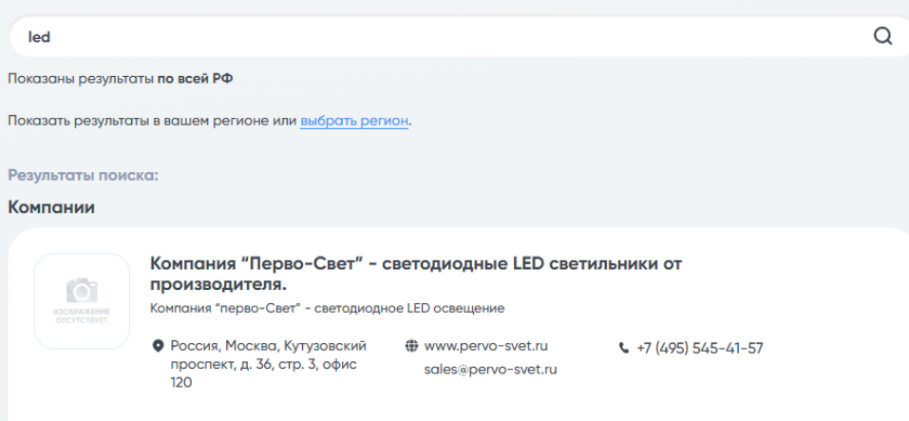
Task: Click the location pin icon
Action: (157, 347)
